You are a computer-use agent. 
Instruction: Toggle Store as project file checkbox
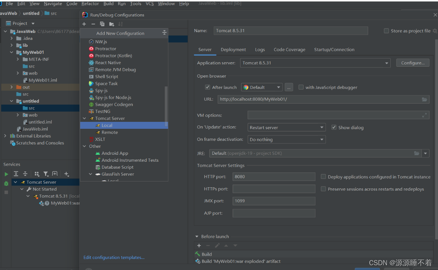[x=386, y=31]
